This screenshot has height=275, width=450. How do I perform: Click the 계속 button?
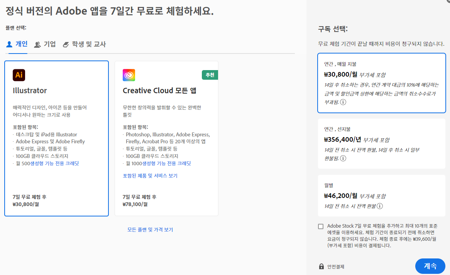(430, 266)
